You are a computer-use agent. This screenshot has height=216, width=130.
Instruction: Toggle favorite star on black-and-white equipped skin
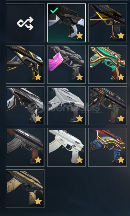tap(80, 36)
